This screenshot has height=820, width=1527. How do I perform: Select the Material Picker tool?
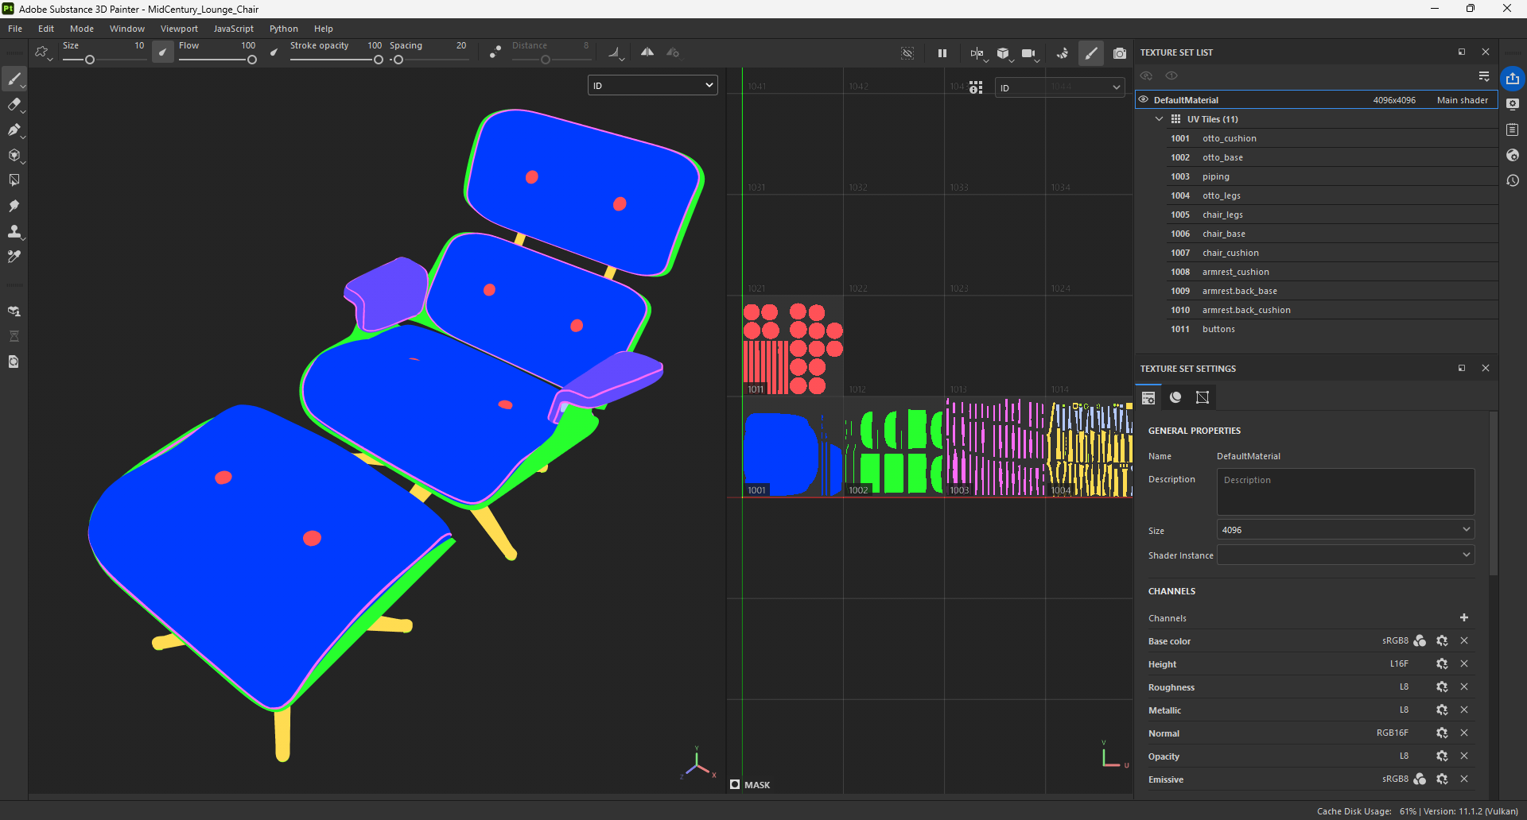(14, 257)
